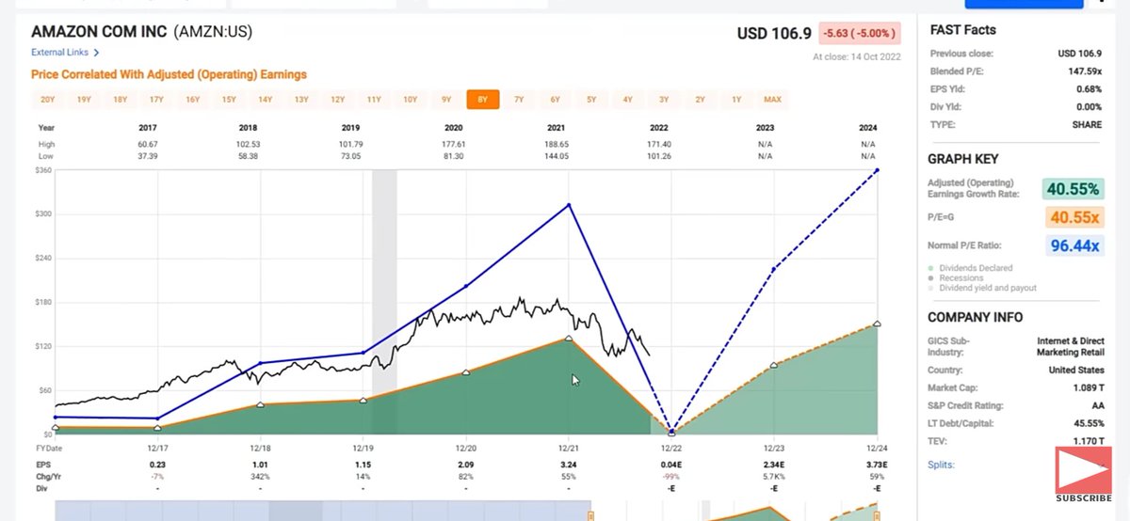Switch chart to 14Y range
Screen dimensions: 1130x521
coord(265,100)
